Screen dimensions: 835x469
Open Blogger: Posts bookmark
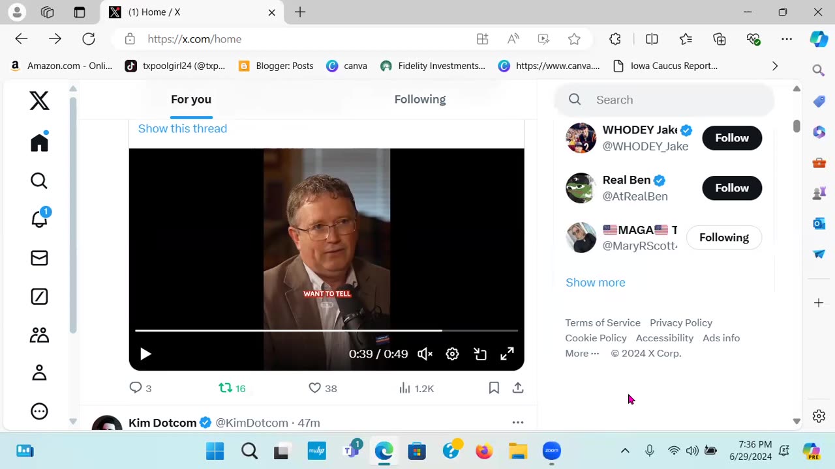tap(276, 66)
